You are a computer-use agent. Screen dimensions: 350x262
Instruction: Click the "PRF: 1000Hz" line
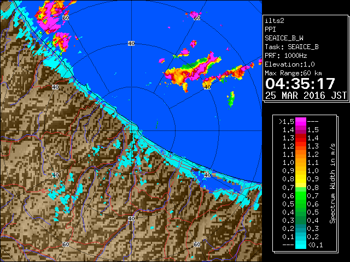coord(286,56)
